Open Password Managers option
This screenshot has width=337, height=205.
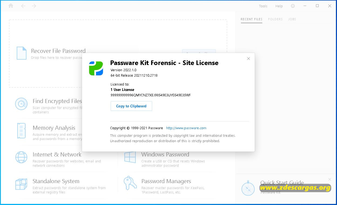pos(166,181)
